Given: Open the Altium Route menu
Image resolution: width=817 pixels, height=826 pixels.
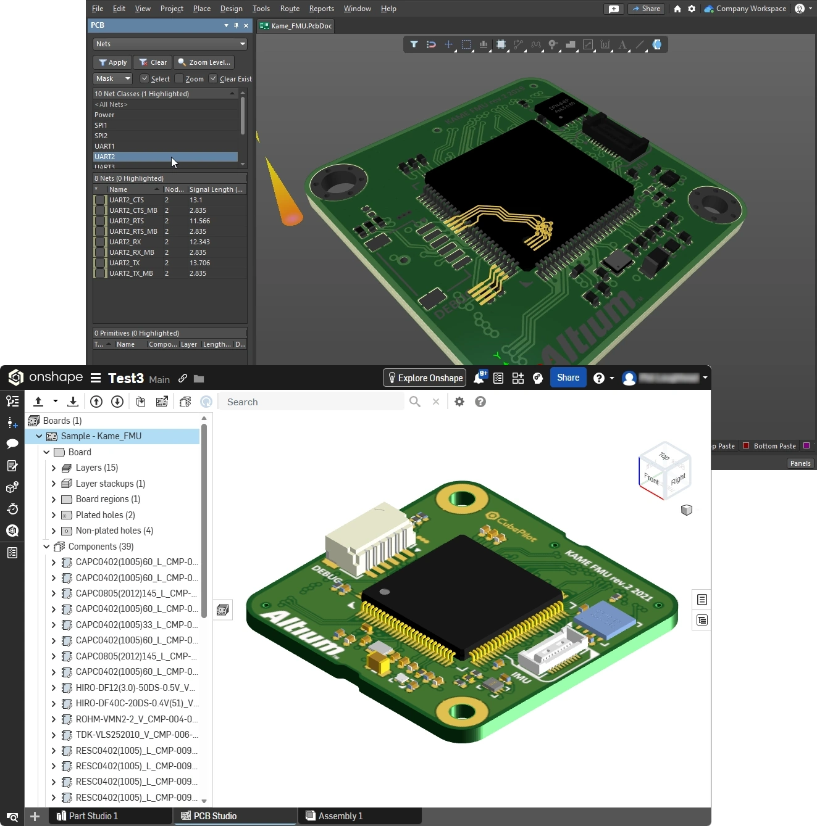Looking at the screenshot, I should tap(290, 9).
